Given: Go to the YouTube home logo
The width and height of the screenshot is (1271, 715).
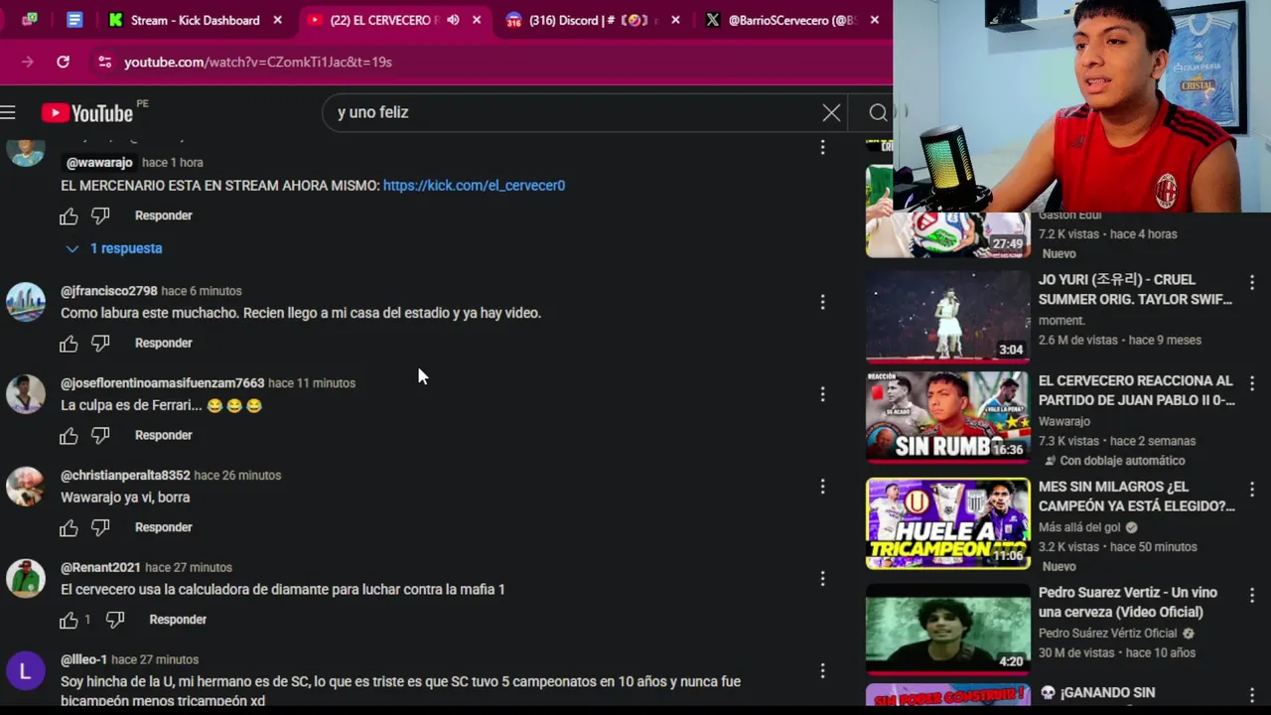Looking at the screenshot, I should [87, 112].
